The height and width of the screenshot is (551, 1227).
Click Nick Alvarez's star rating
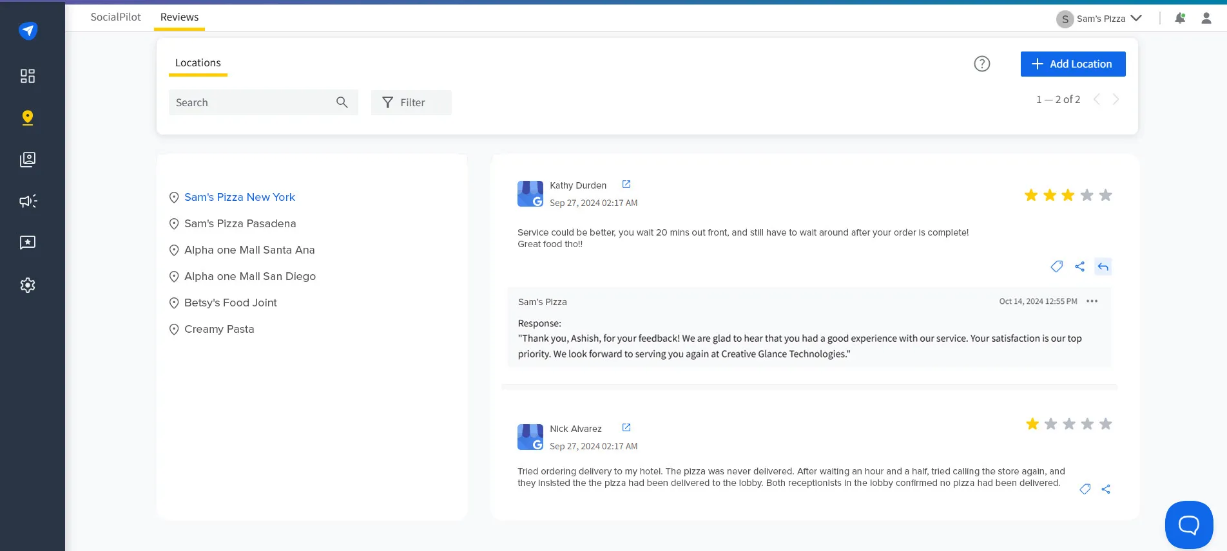pos(1069,424)
